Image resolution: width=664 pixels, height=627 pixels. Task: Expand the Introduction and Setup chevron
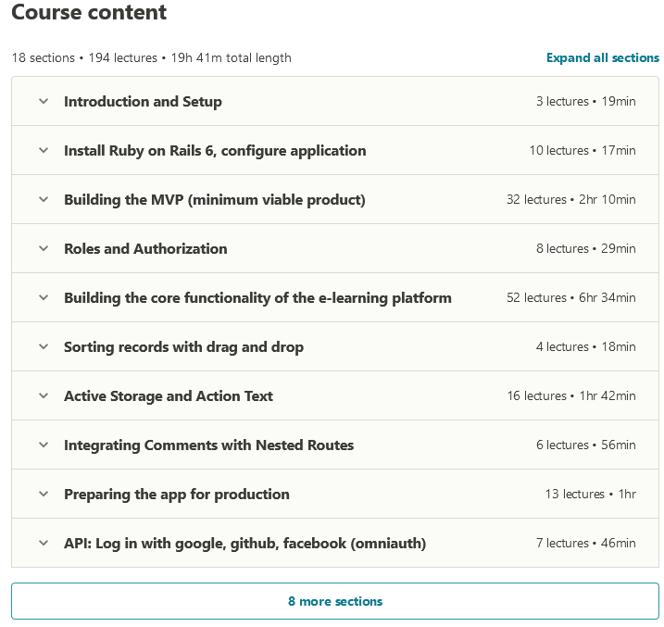[x=44, y=102]
